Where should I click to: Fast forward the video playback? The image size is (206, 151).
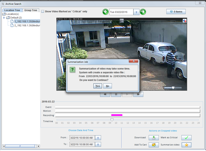click(x=138, y=94)
